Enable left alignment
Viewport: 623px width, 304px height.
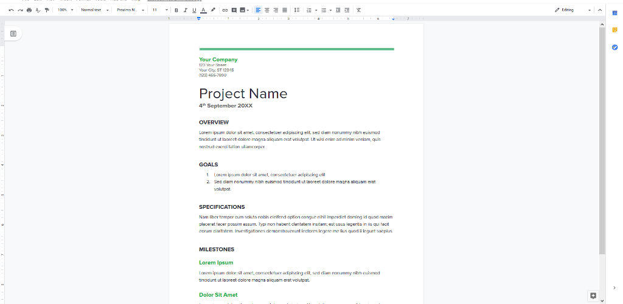[258, 10]
